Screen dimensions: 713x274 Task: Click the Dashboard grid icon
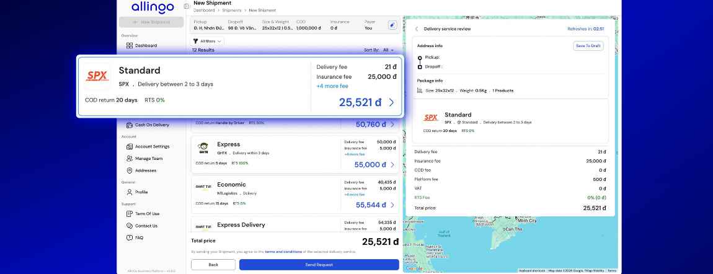click(129, 45)
